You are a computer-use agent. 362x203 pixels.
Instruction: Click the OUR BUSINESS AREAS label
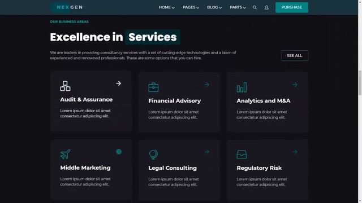click(x=69, y=21)
